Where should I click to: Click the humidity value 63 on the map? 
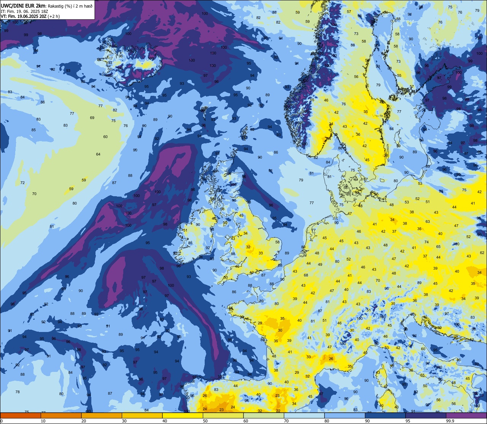click(x=428, y=221)
